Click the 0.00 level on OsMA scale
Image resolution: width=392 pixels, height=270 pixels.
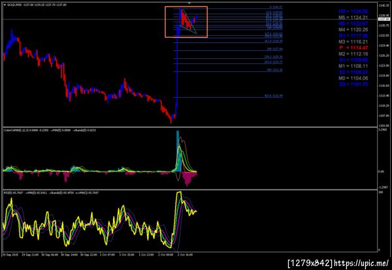pyautogui.click(x=381, y=172)
